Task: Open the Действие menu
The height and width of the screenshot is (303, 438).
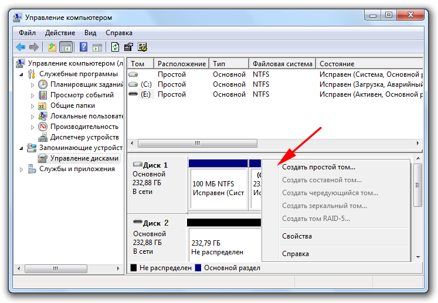Action: click(x=59, y=33)
